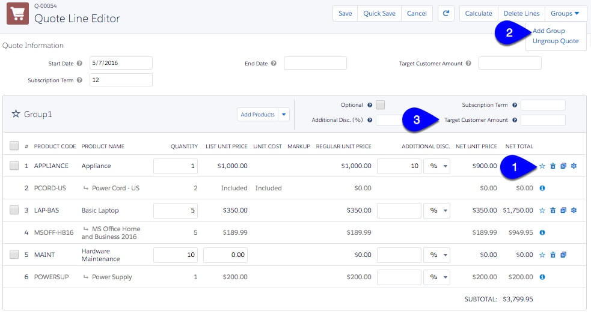Open the gear reconfigure icon on the Basic Laptop line
The height and width of the screenshot is (314, 591).
[574, 210]
